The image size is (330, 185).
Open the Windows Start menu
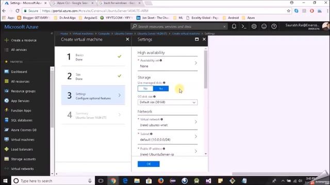[x=5, y=180]
